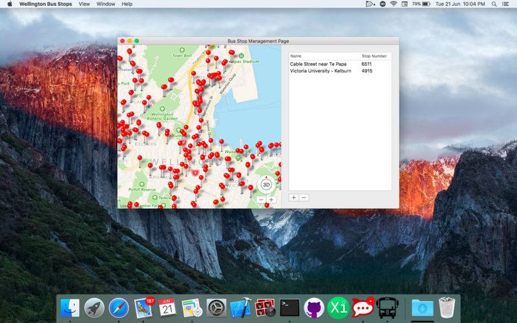Open the Window menu
Screen dimensions: 517x323
[105, 4]
